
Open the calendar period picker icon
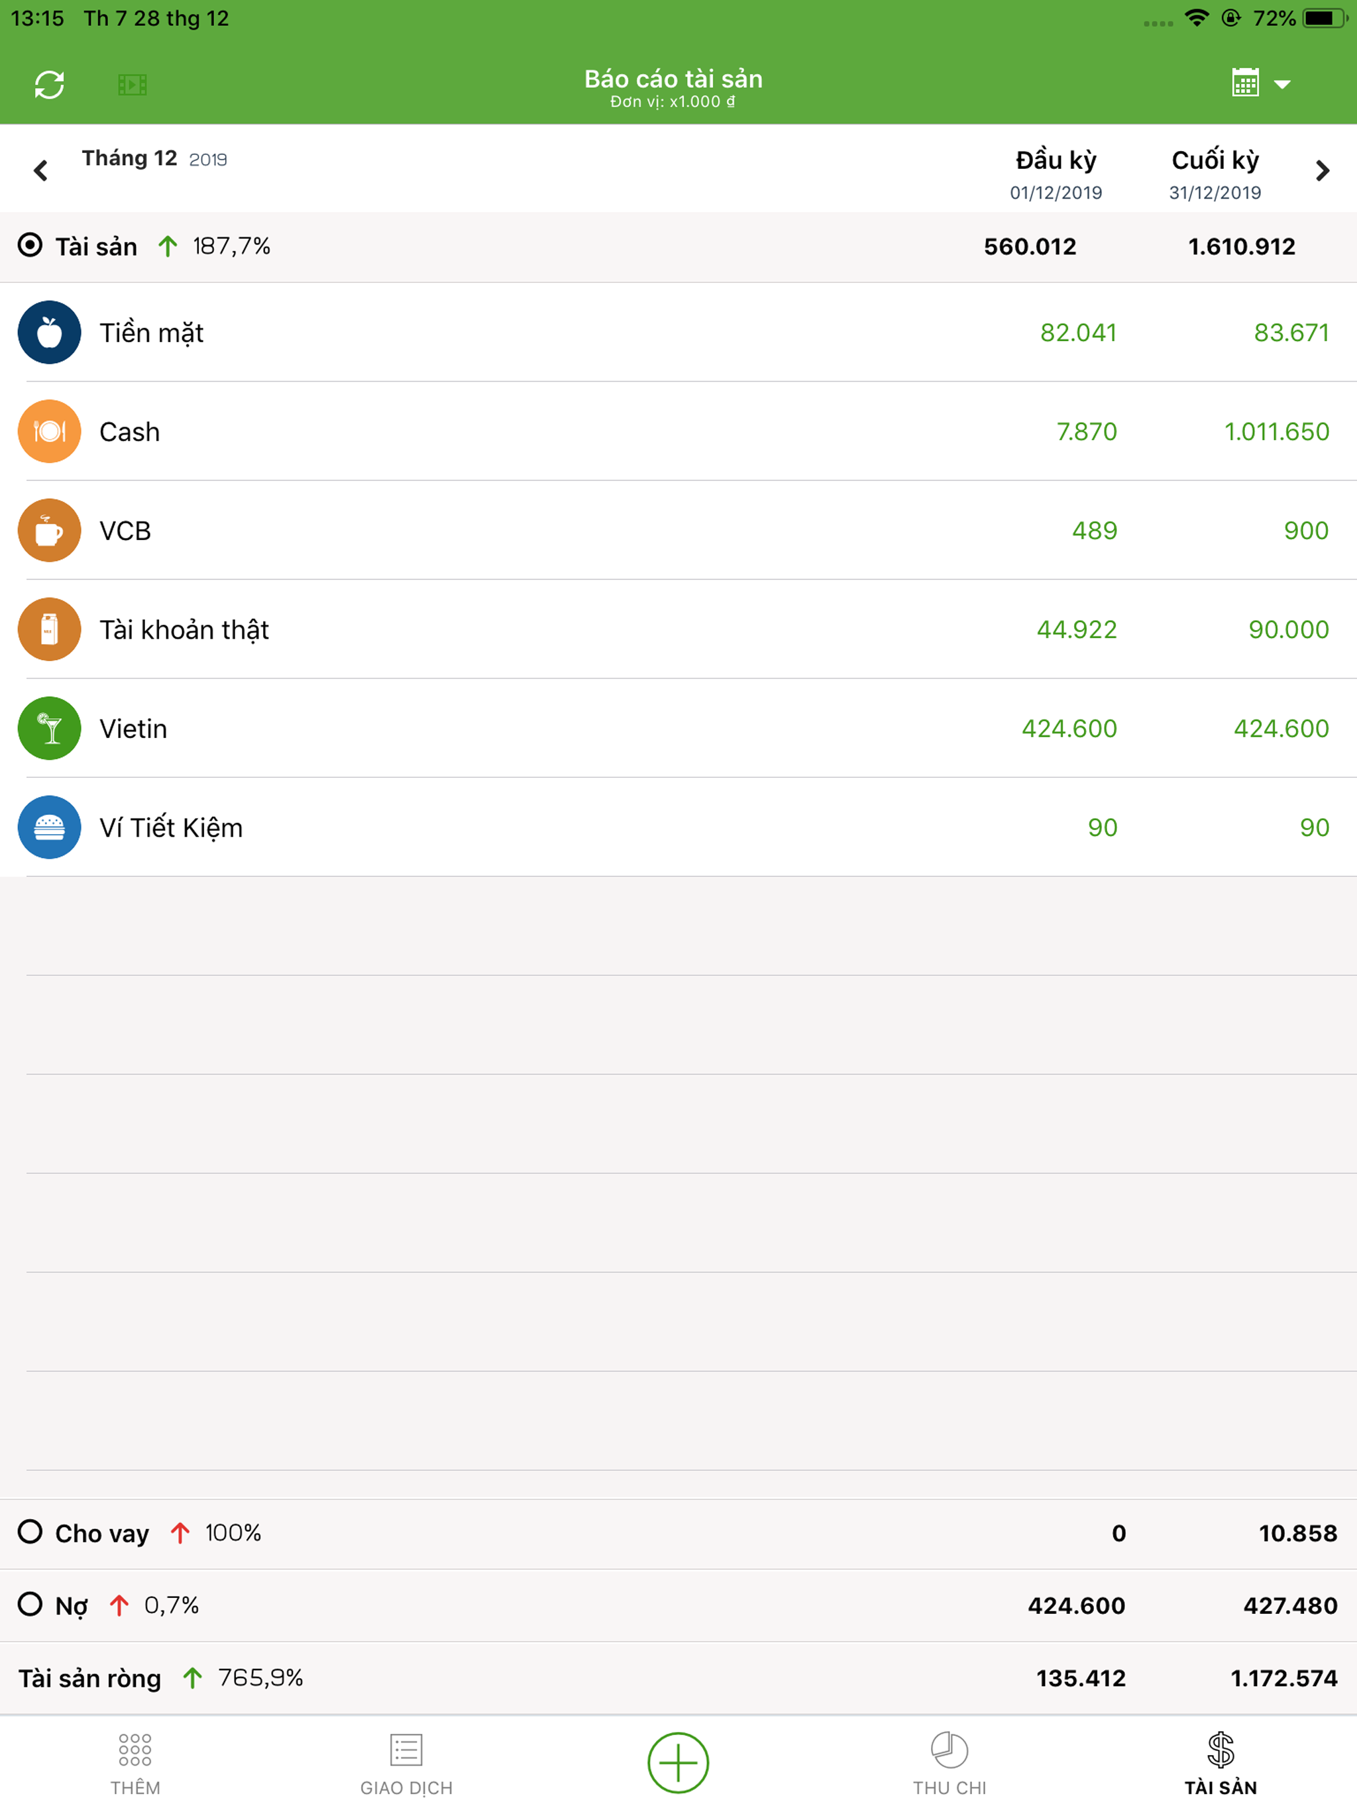[1245, 83]
